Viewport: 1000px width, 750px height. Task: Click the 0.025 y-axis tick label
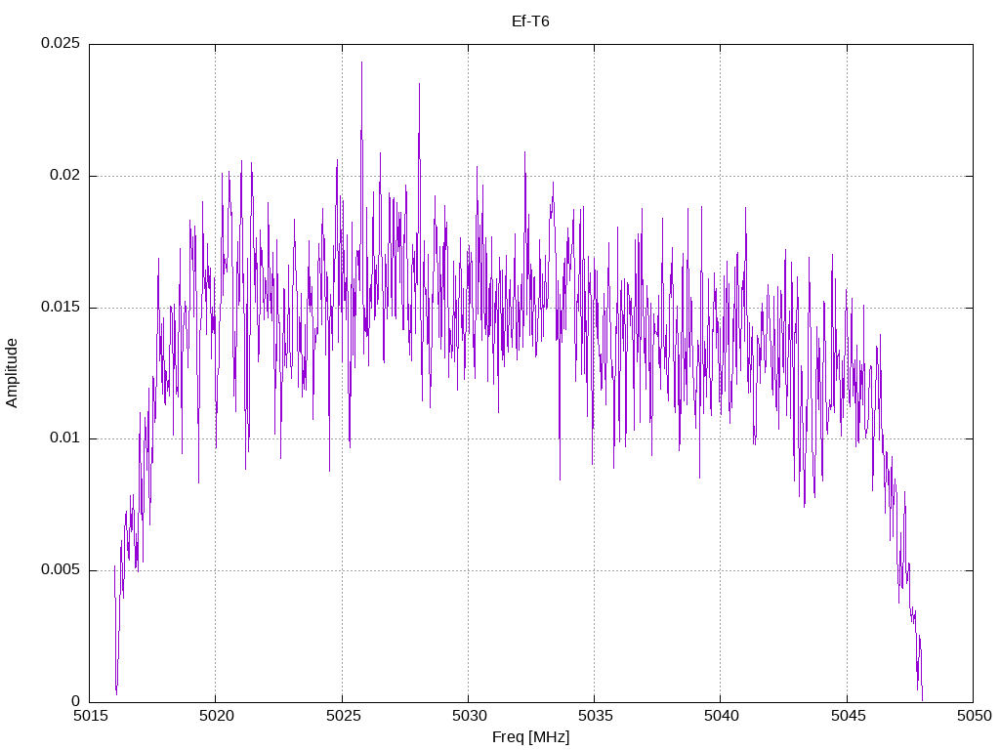click(61, 43)
